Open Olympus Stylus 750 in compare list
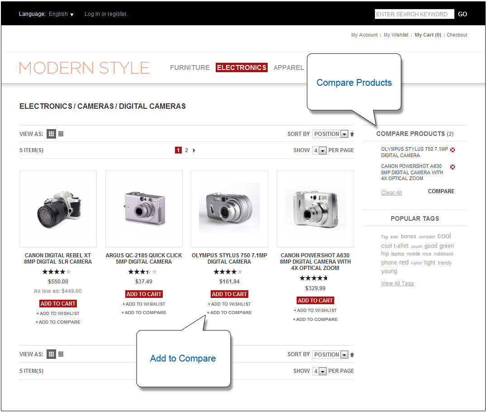Image resolution: width=487 pixels, height=413 pixels. pos(414,152)
